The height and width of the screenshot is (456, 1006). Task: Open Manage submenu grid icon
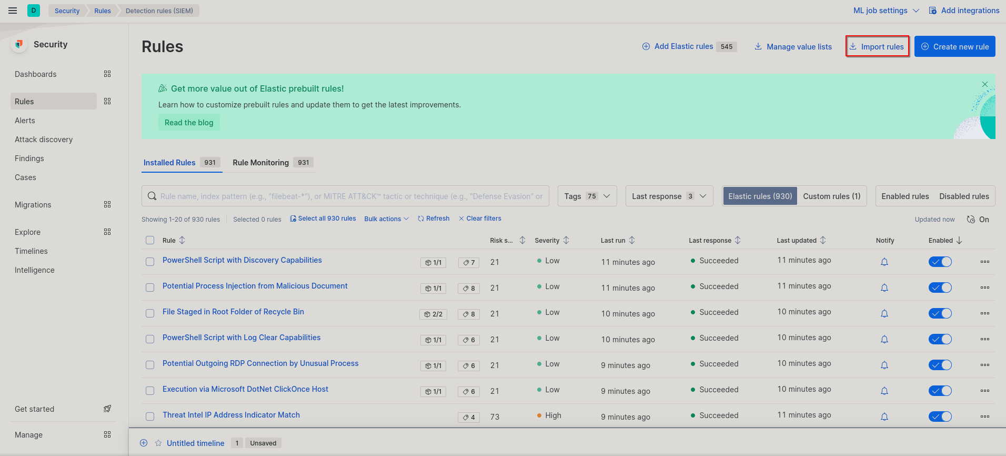pos(107,434)
